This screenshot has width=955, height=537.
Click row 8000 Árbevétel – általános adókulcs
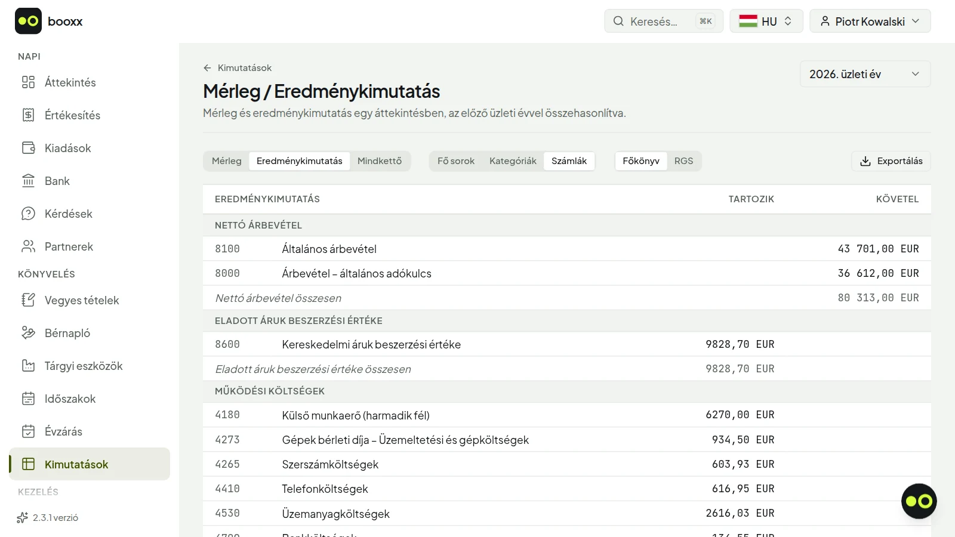pos(567,273)
